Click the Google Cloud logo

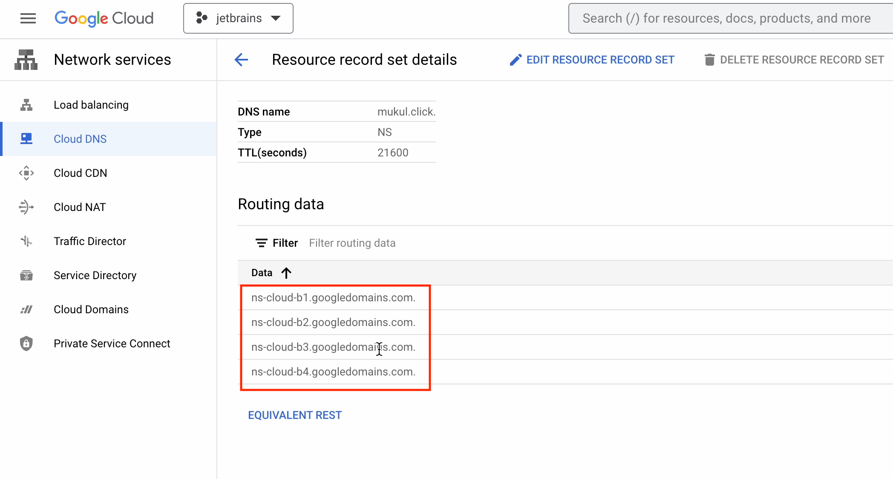coord(104,18)
